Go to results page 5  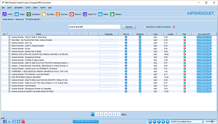(110, 114)
